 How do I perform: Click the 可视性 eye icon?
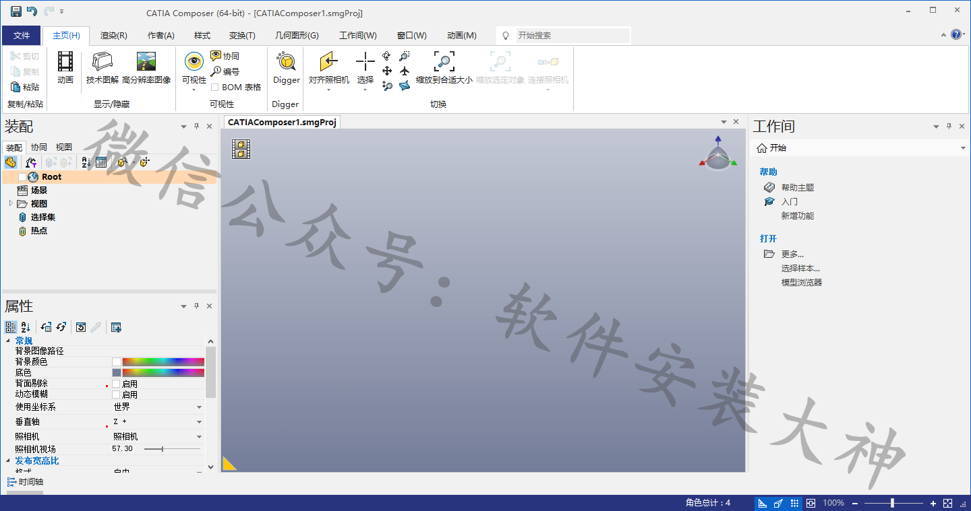click(194, 62)
